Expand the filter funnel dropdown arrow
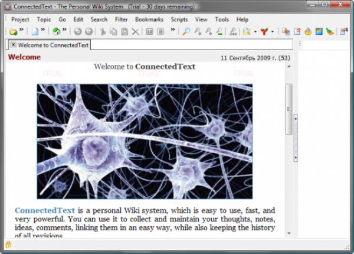The image size is (354, 254). 272,31
